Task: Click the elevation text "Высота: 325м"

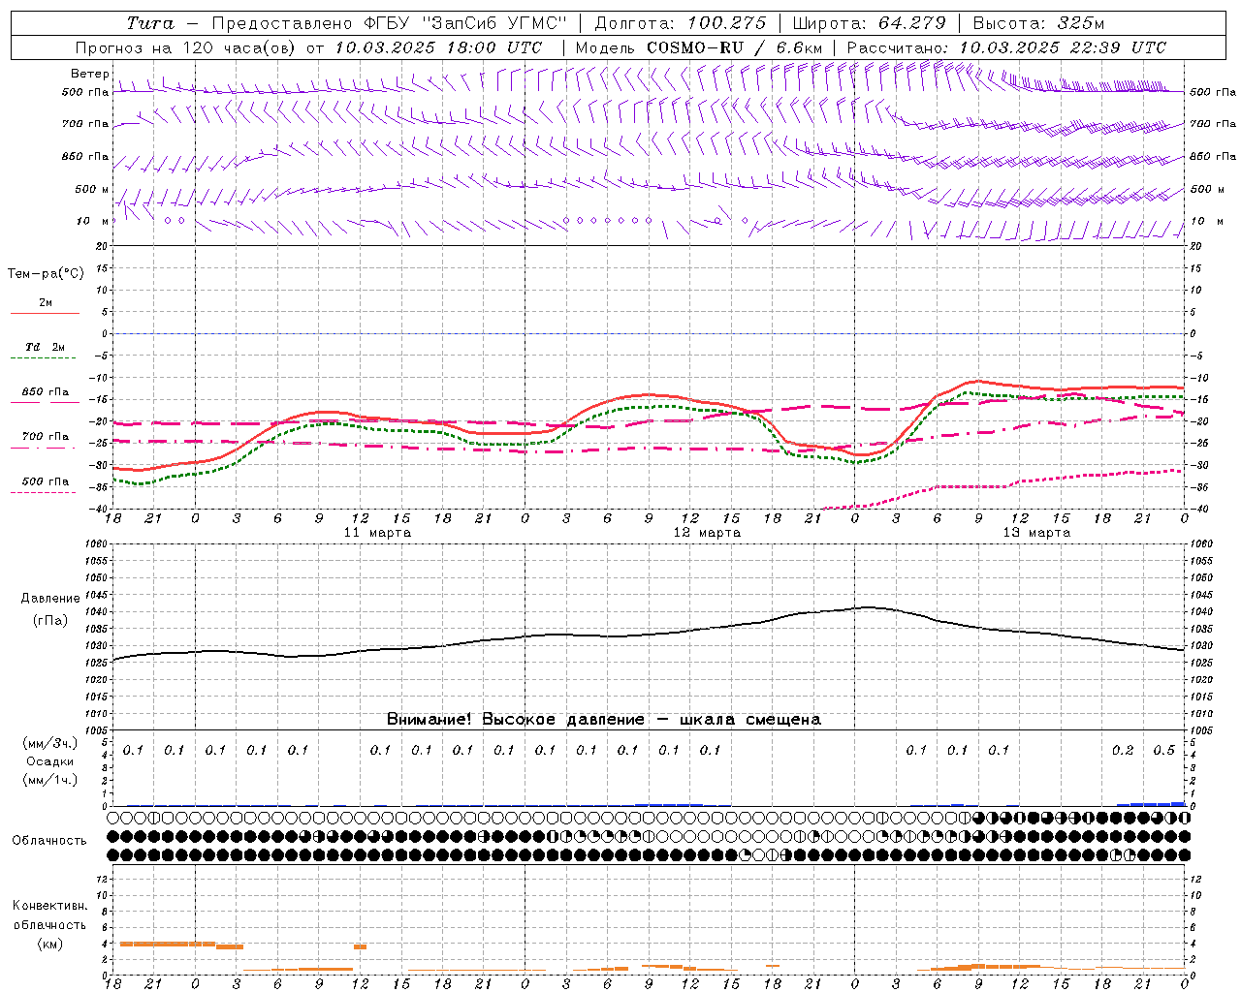Action: [x=1038, y=23]
